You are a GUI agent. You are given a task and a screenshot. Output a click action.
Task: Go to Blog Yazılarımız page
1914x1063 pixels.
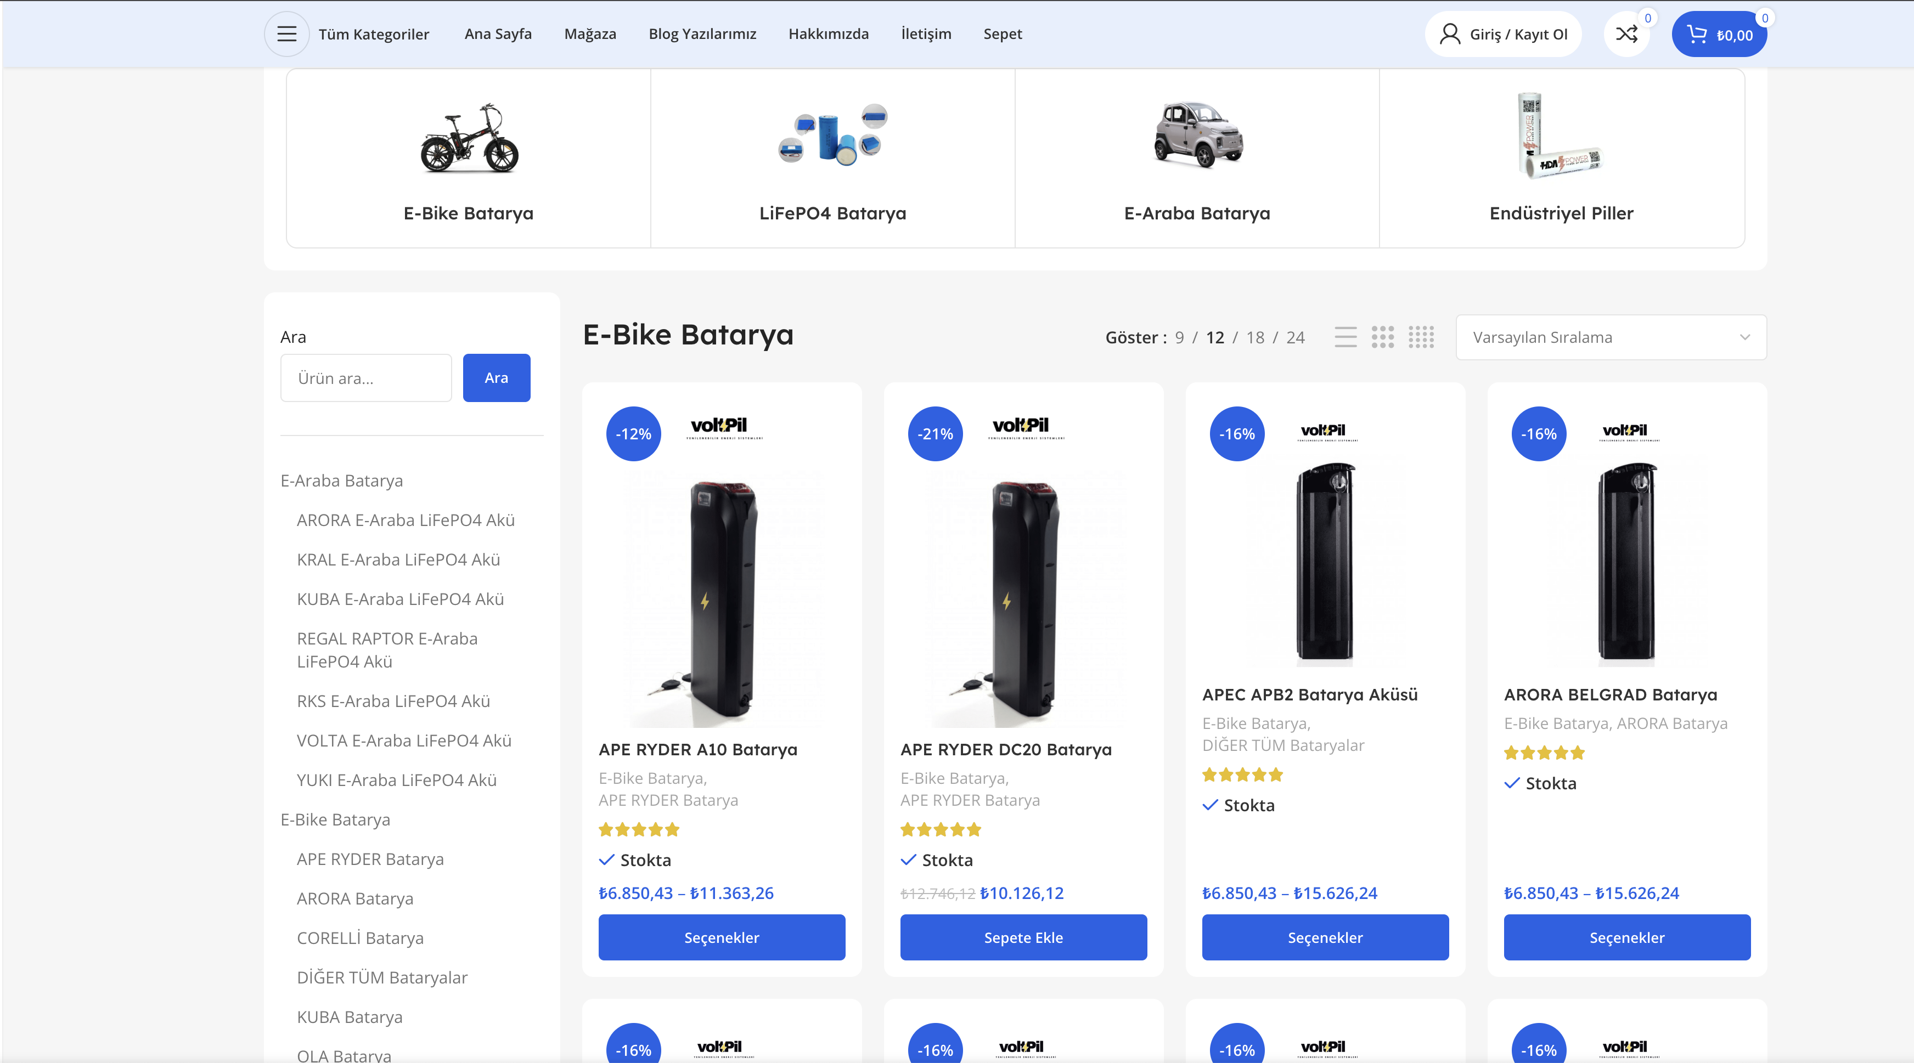[702, 34]
